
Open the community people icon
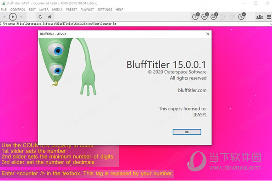coord(260,17)
